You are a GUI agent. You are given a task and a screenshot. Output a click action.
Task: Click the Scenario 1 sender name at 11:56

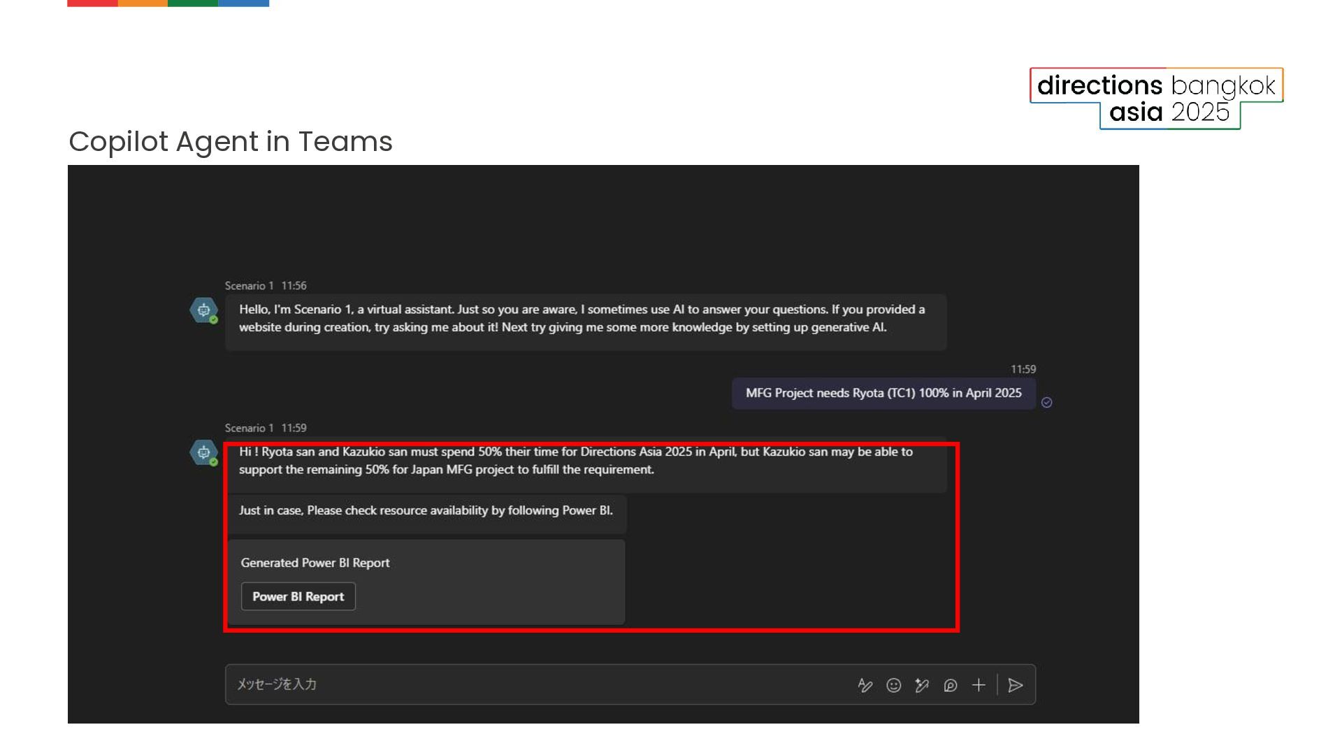[x=249, y=286]
